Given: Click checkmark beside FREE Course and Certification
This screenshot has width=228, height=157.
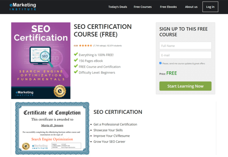Looking at the screenshot, I should tap(76, 66).
